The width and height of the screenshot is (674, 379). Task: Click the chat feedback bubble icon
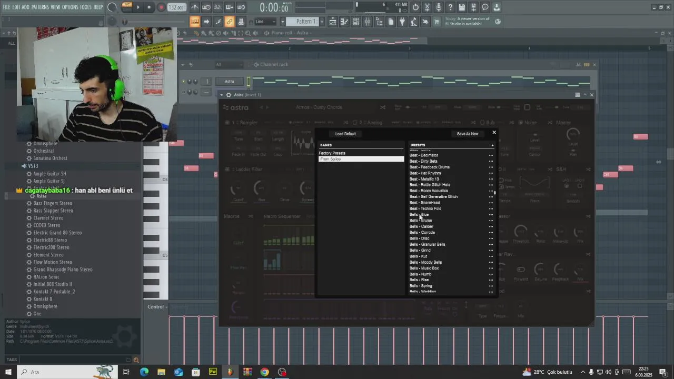[485, 7]
